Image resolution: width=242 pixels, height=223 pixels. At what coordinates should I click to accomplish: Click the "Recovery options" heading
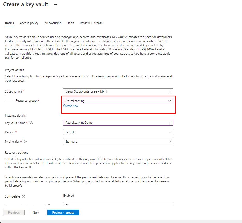[17, 153]
